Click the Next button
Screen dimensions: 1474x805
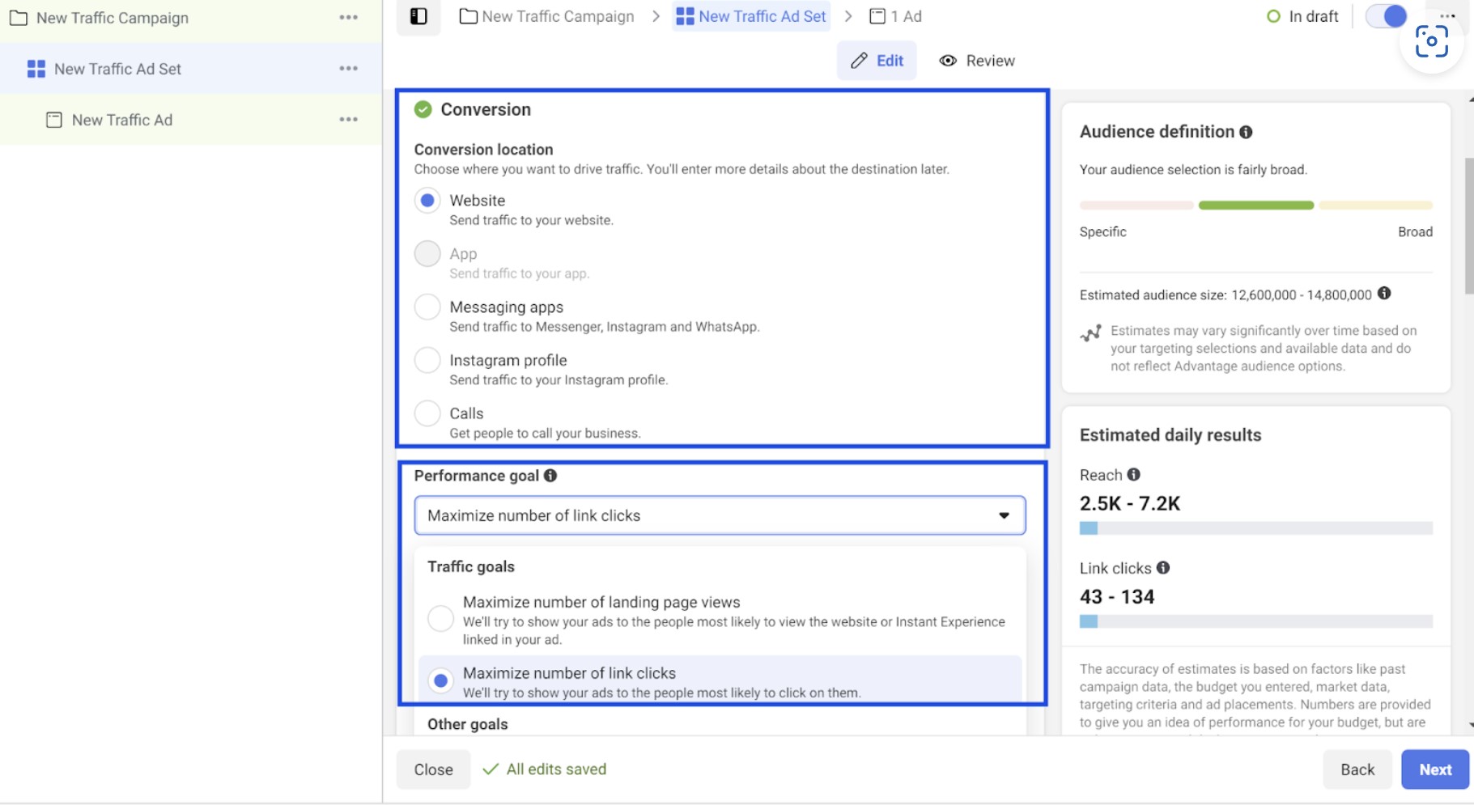coord(1434,769)
